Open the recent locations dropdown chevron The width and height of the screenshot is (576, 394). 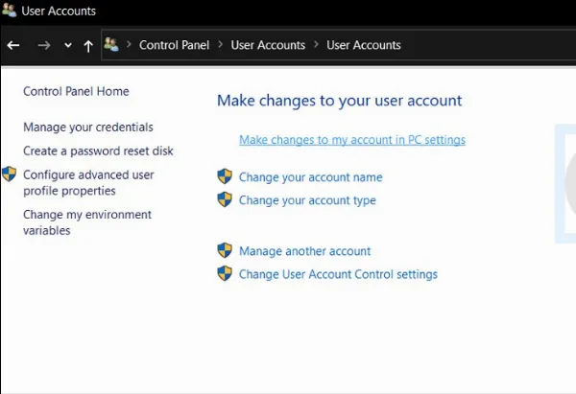67,45
